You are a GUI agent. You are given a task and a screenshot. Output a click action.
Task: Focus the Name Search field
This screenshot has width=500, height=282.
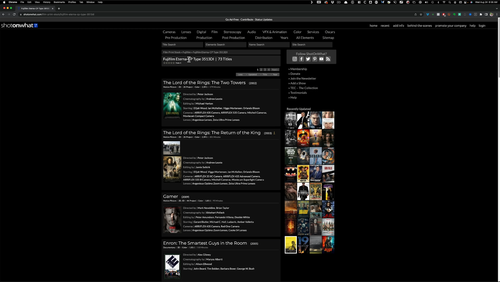pyautogui.click(x=269, y=45)
